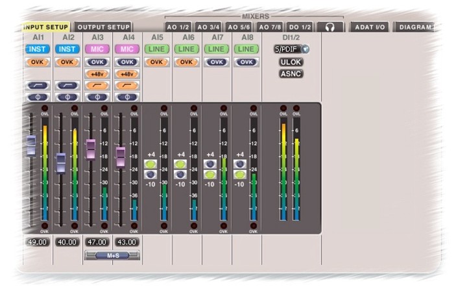Toggle +48v phantom power on AI3
456x289 pixels.
97,74
